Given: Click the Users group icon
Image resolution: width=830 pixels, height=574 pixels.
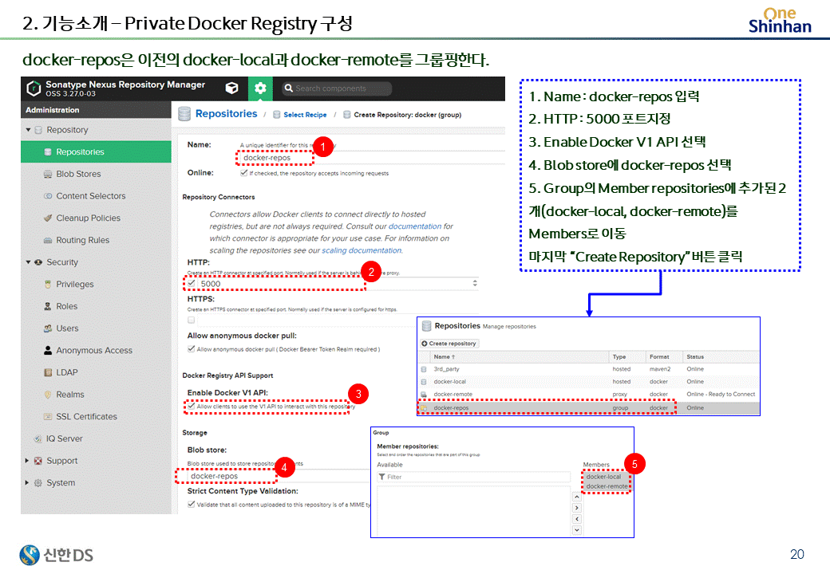Looking at the screenshot, I should (48, 328).
